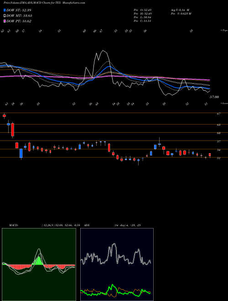Click the 54 price axis label
Viewport: 228px width, 301px height.
[x=218, y=150]
